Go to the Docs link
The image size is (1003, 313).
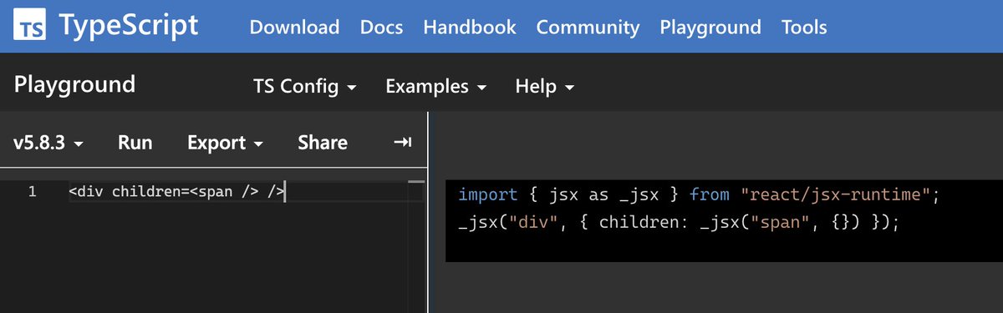381,27
